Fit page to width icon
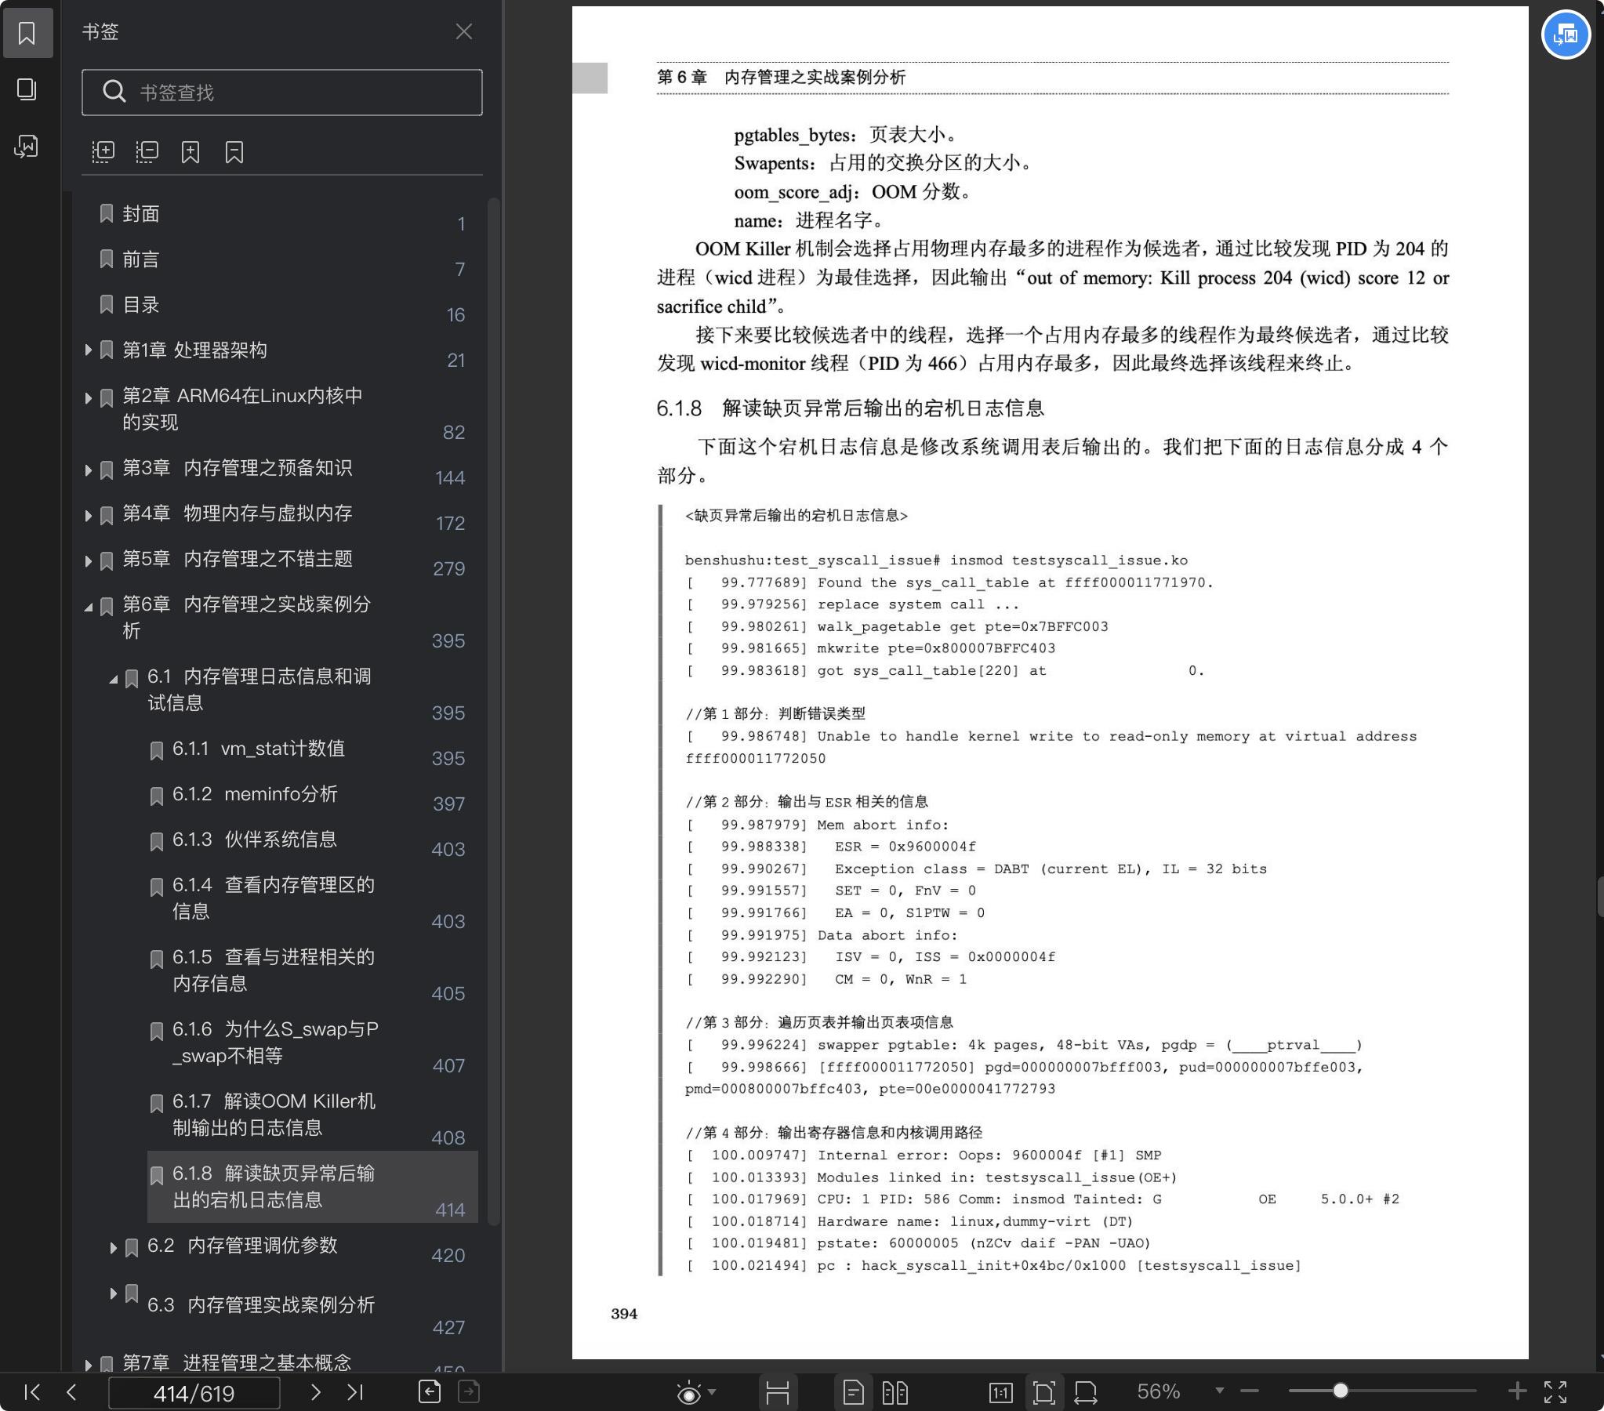The image size is (1604, 1411). (1085, 1393)
